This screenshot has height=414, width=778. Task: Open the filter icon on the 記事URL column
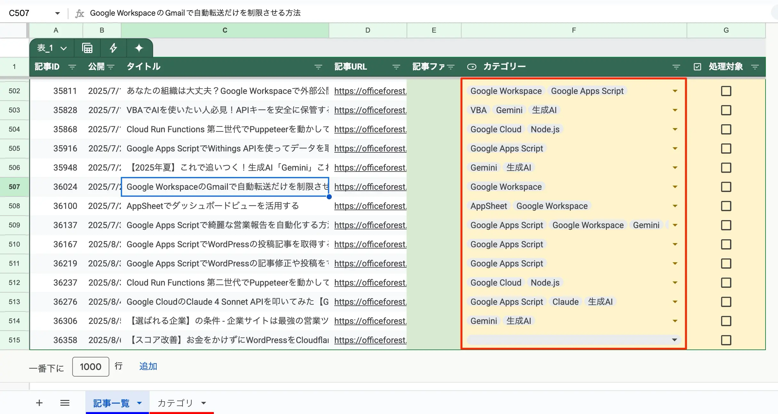click(x=396, y=67)
